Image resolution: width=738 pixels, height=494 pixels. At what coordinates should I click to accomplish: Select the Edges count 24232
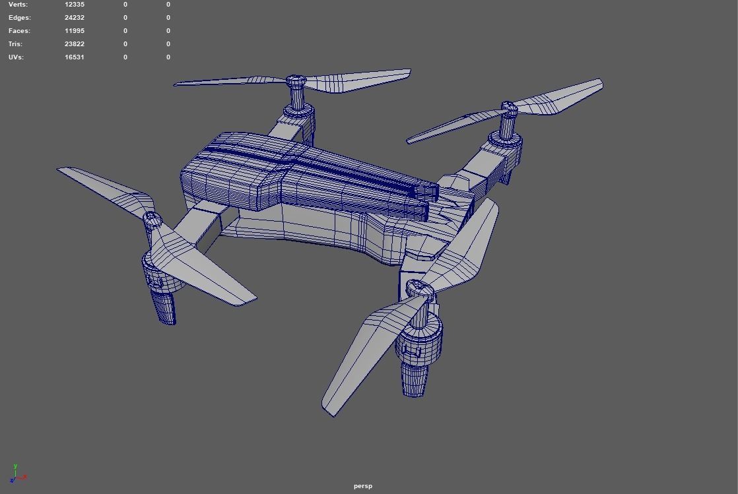75,17
